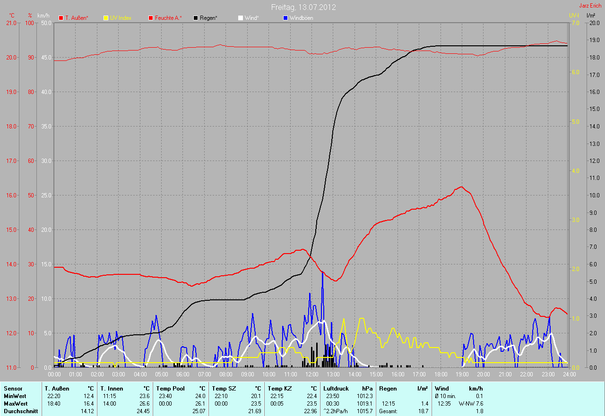Screen dimensions: 605x416
Task: Click the '18:00' tick on the time axis
Action: pos(441,374)
